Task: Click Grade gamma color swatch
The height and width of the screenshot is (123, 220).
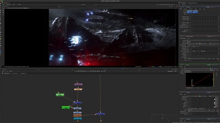Action: (x=215, y=107)
